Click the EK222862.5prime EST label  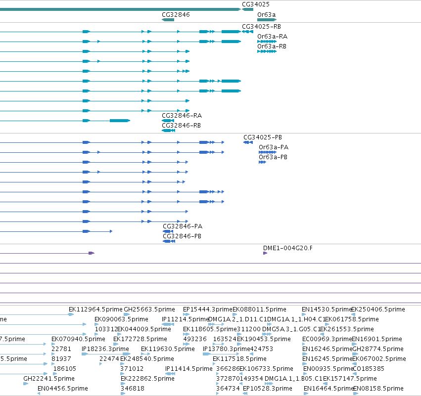point(148,379)
